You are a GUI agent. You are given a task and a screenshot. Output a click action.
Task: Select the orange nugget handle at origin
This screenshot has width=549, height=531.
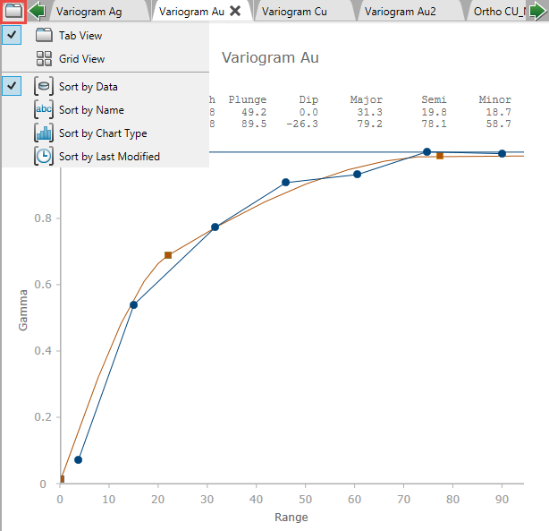pos(62,479)
